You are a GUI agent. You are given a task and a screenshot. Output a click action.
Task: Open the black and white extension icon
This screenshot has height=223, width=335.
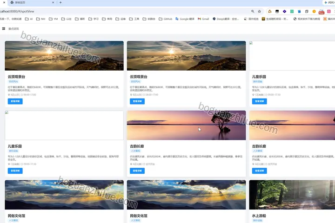click(x=277, y=11)
